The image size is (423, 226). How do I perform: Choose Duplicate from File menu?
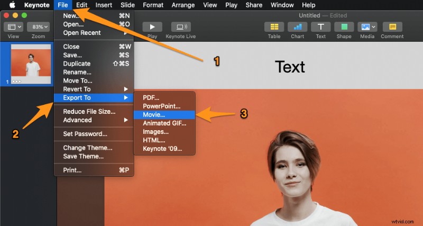click(x=94, y=64)
